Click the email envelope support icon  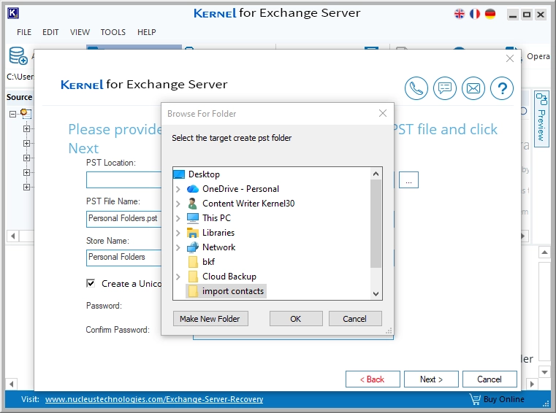(x=473, y=88)
